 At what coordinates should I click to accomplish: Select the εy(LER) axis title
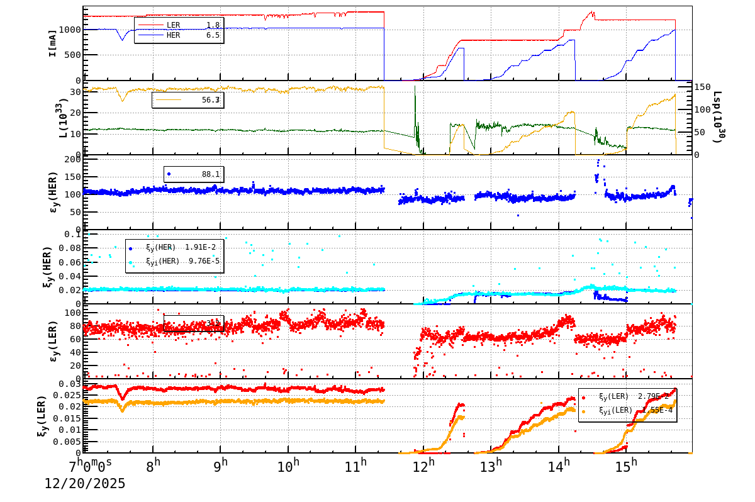coord(53,341)
